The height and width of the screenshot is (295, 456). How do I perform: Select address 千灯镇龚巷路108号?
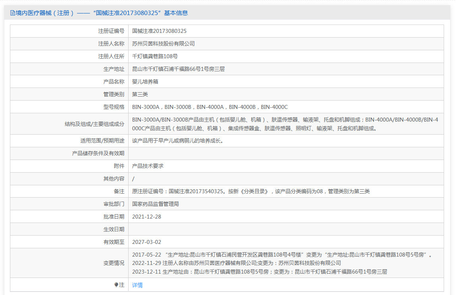[x=155, y=56]
